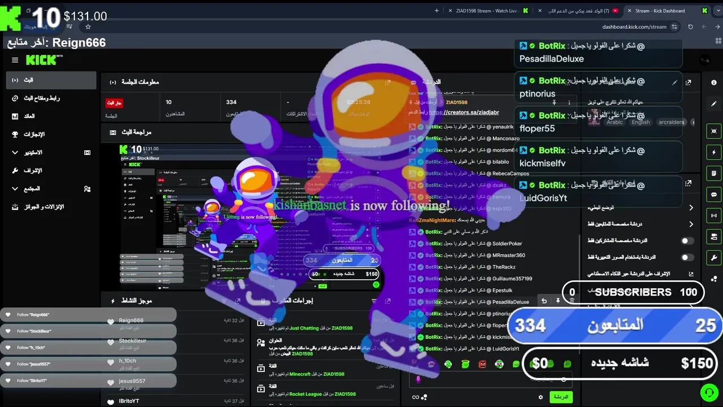Pop out the moderator actions panel

[388, 301]
